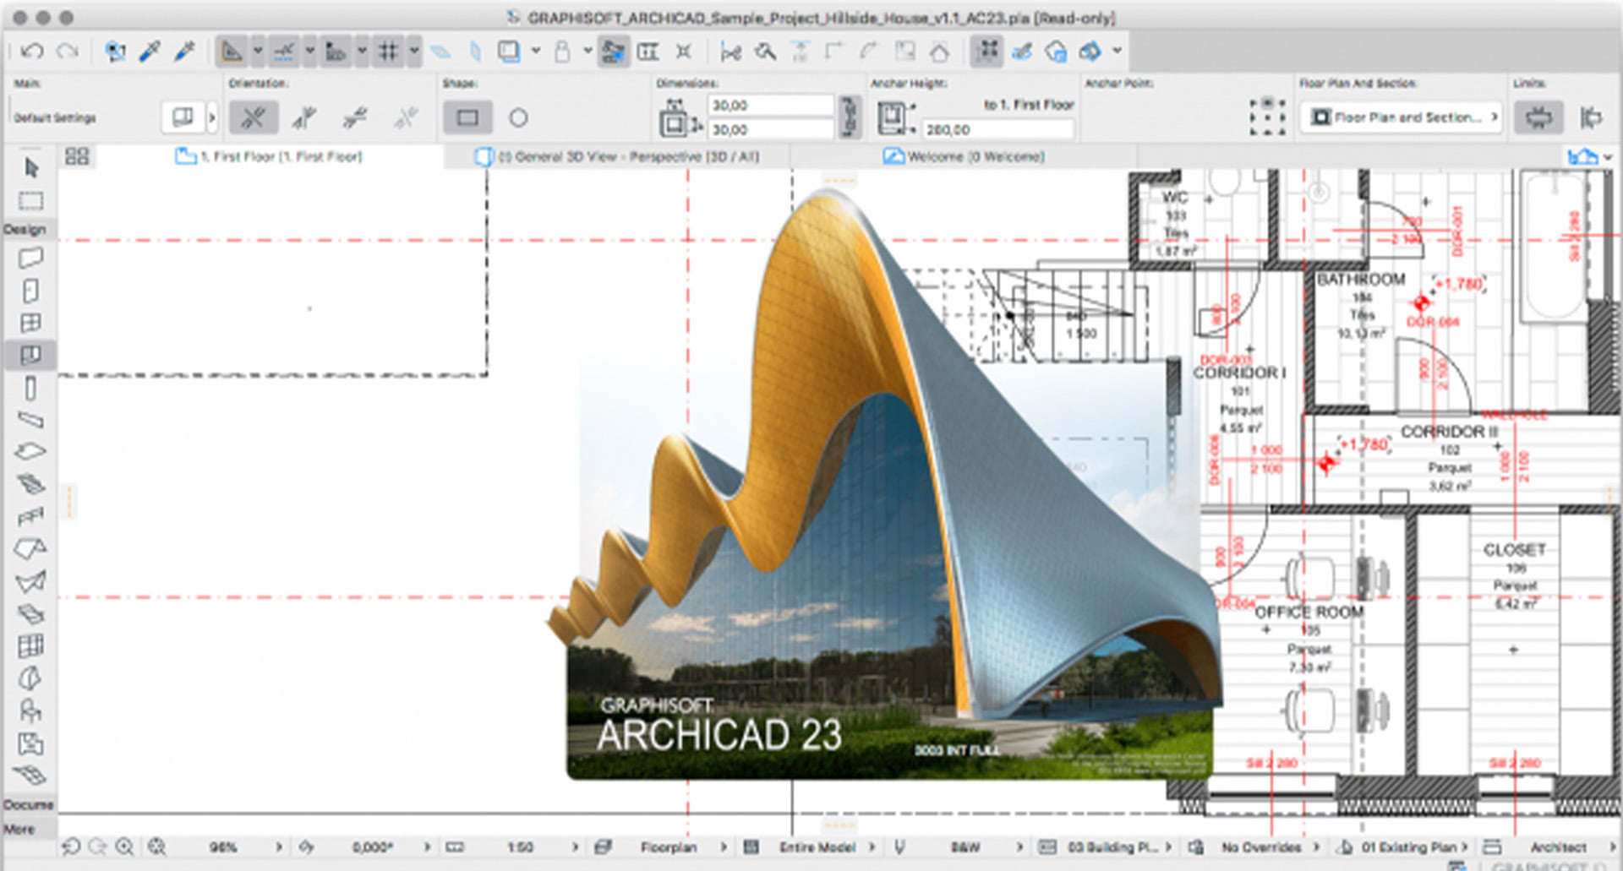Open the ruler button dropdown arrow
The width and height of the screenshot is (1623, 871).
click(362, 52)
